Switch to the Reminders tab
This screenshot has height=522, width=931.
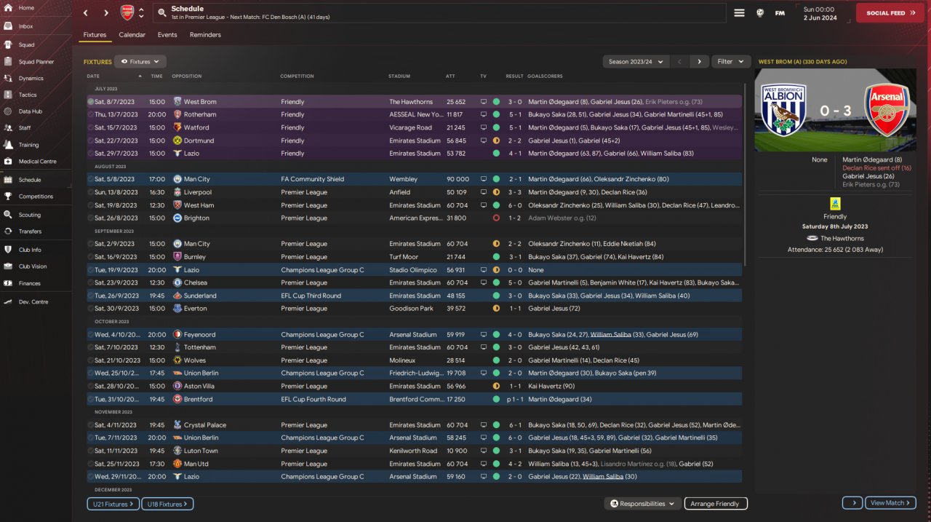pos(205,35)
